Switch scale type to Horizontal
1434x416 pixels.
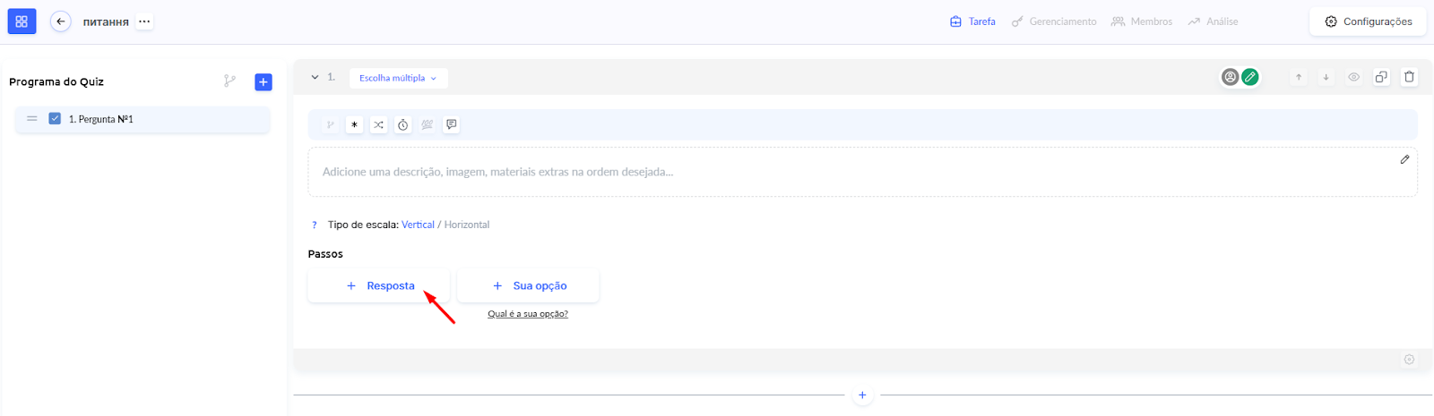pyautogui.click(x=467, y=225)
